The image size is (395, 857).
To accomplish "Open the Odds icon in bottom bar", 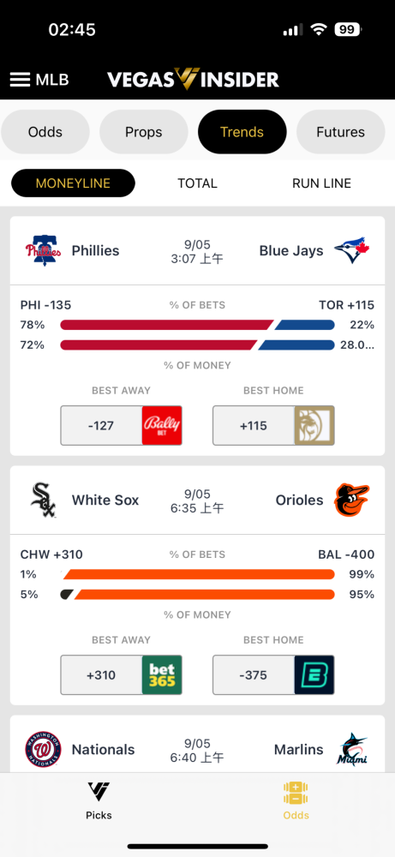I will pos(296,793).
